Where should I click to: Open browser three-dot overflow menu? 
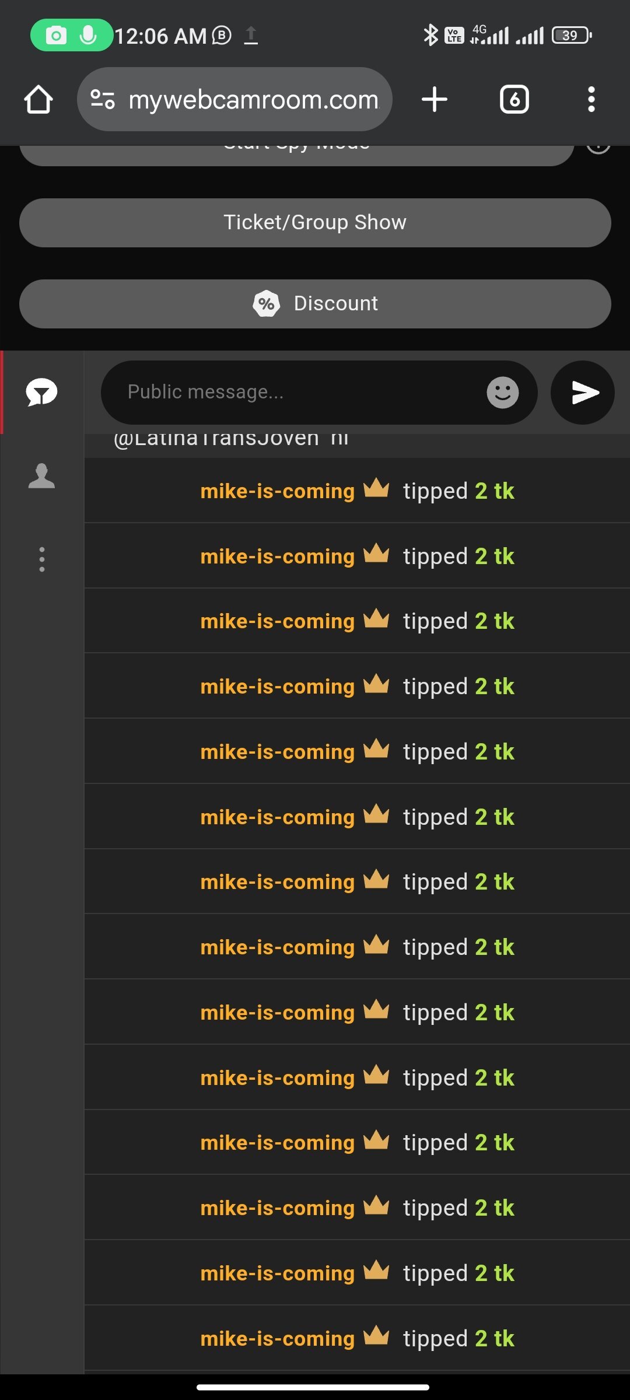point(591,99)
